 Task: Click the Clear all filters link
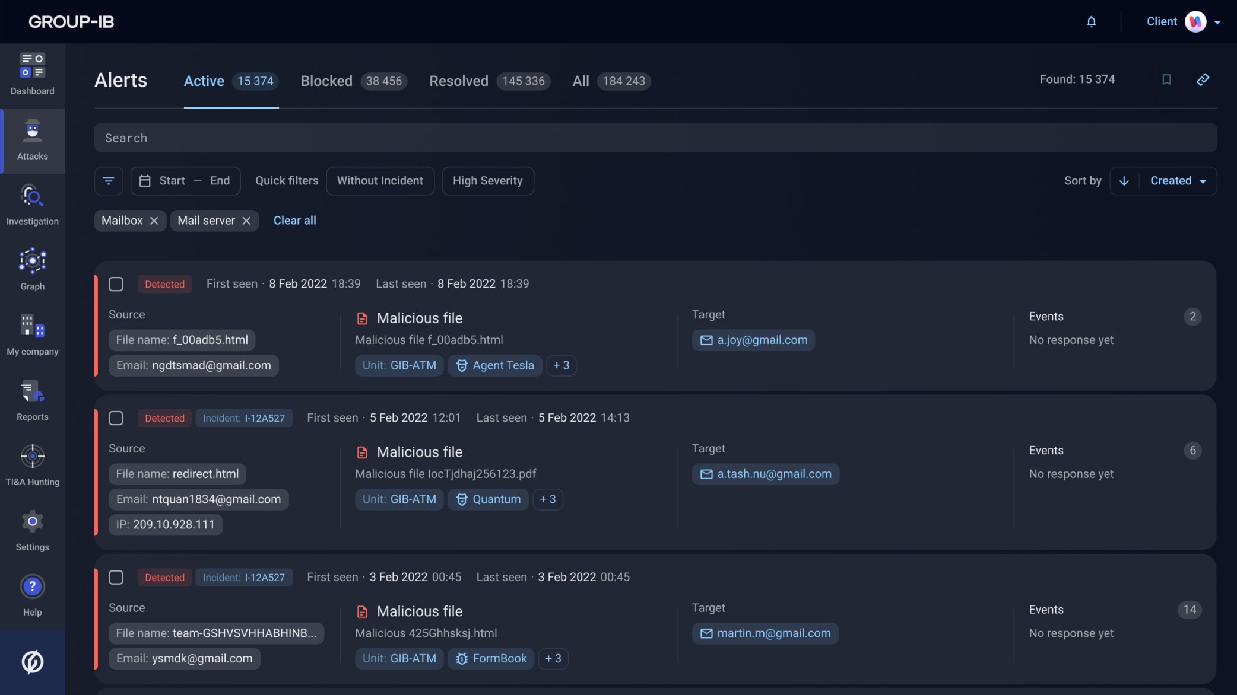click(x=294, y=221)
